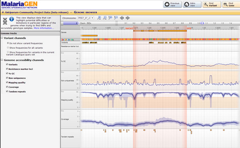The height and width of the screenshot is (148, 240).
Task: Click the right-pointing scroll arrow icon
Action: click(127, 17)
